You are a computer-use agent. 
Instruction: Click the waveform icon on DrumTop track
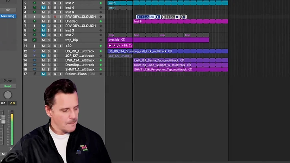coord(34,65)
